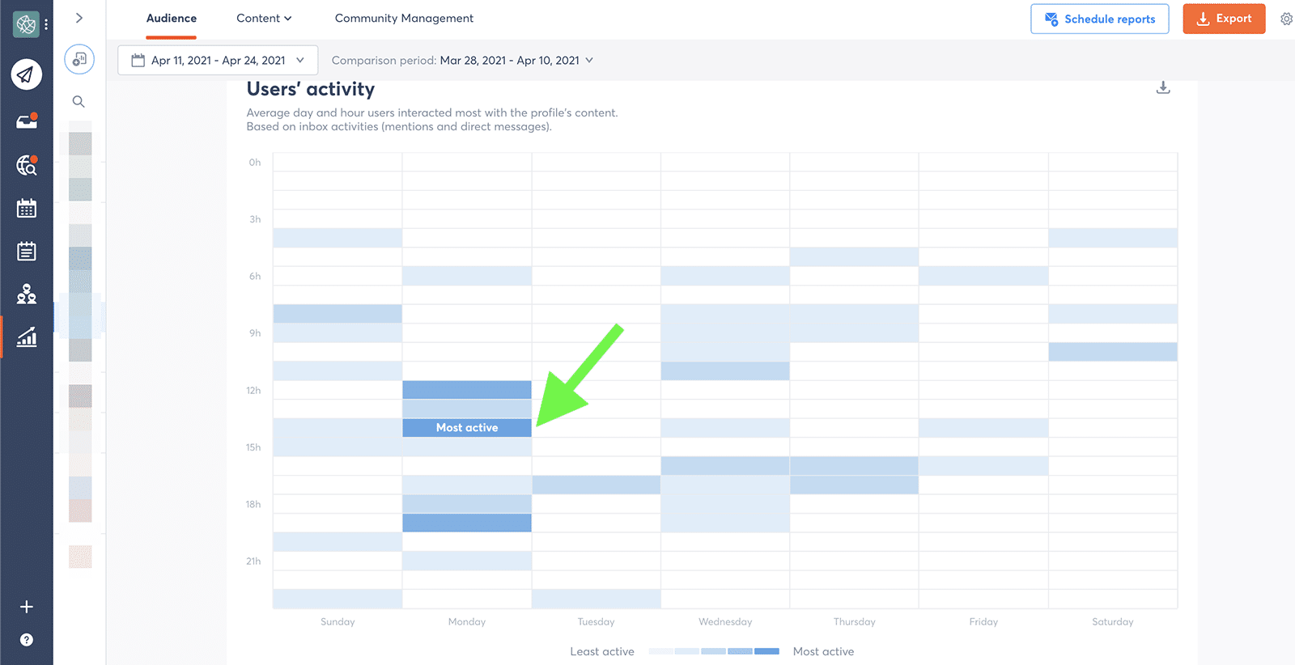Click the orange Export button

[1224, 19]
